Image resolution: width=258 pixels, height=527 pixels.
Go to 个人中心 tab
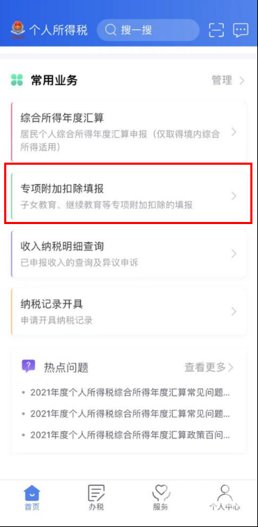[x=225, y=498]
